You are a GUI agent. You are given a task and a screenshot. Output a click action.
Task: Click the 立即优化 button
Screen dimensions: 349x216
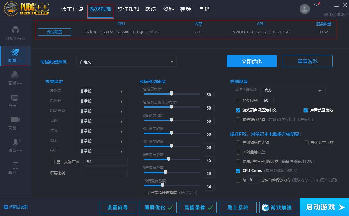tap(251, 61)
